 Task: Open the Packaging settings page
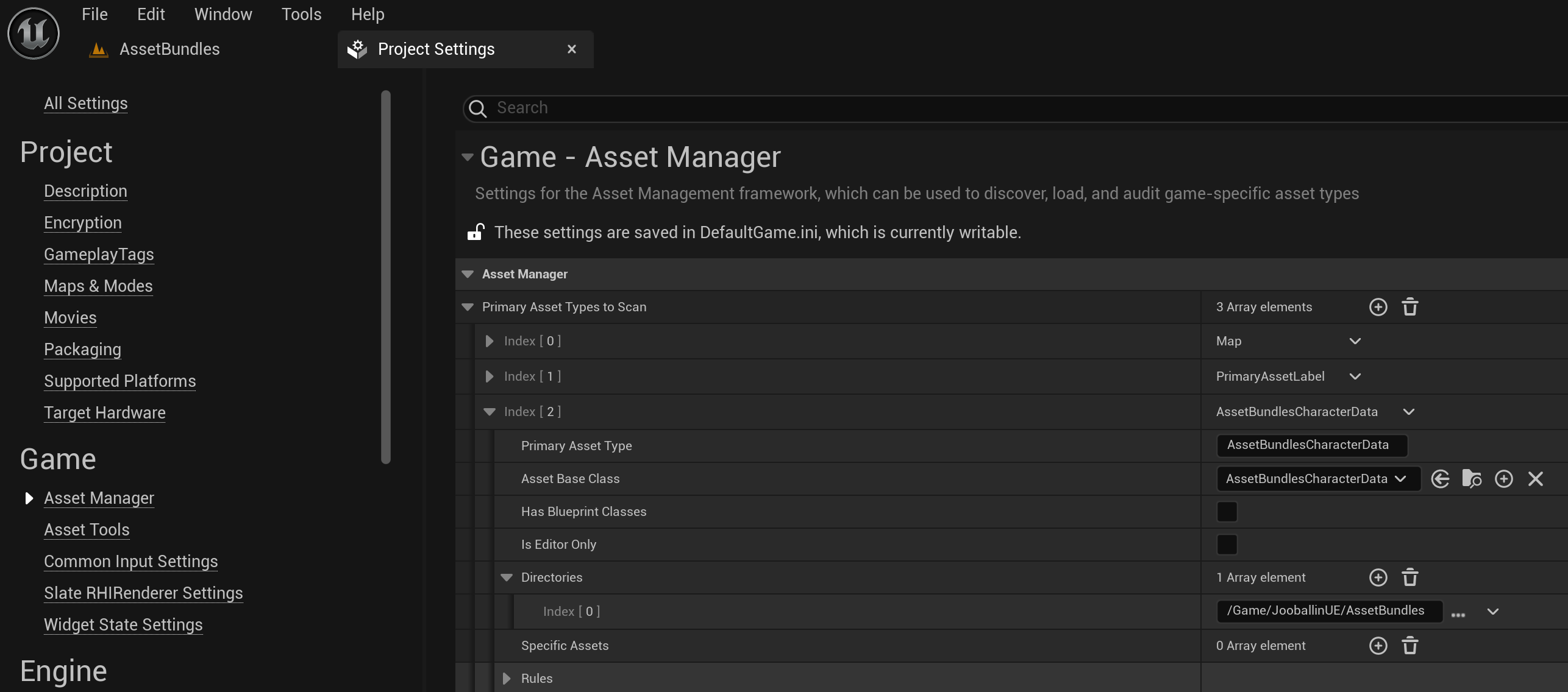83,349
